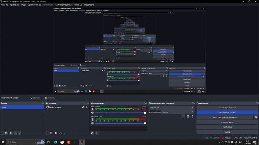Undock the Сцены panel

43,103
